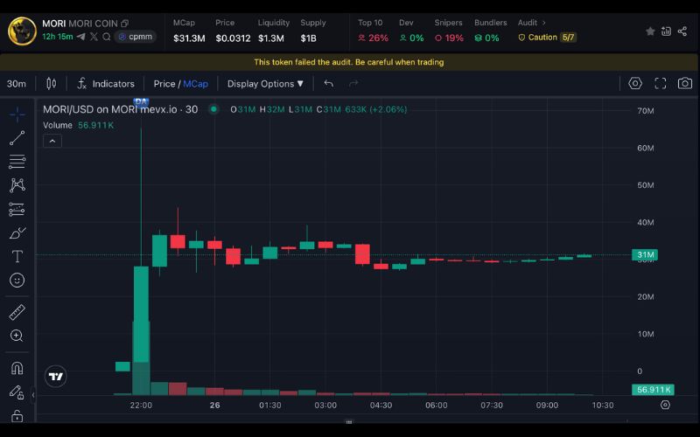
Task: Open the chart stats icon beside star
Action: click(x=666, y=31)
